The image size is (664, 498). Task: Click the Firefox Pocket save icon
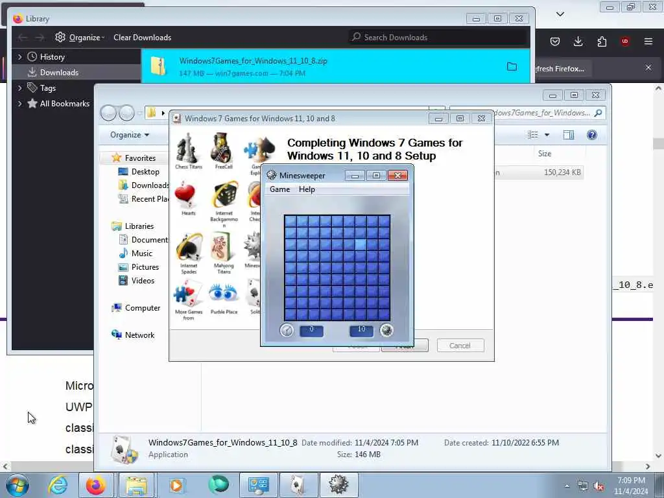[555, 41]
